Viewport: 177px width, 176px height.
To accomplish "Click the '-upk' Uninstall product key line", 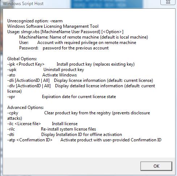I will click(x=46, y=70).
